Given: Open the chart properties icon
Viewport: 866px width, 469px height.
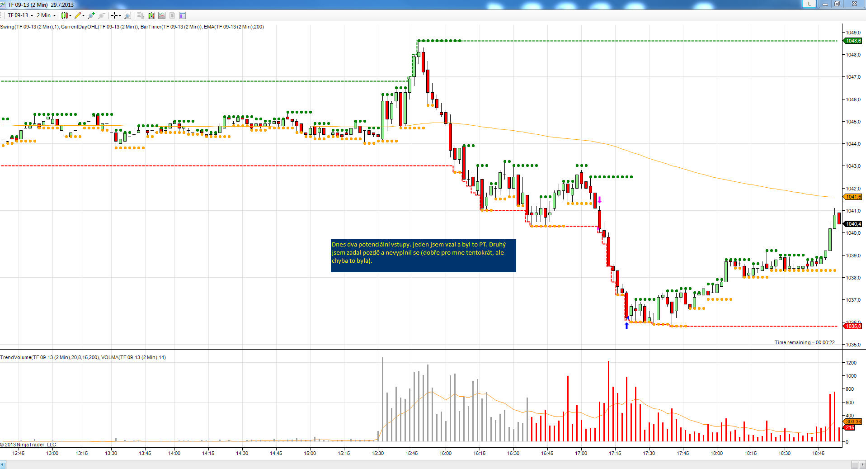Looking at the screenshot, I should 183,15.
